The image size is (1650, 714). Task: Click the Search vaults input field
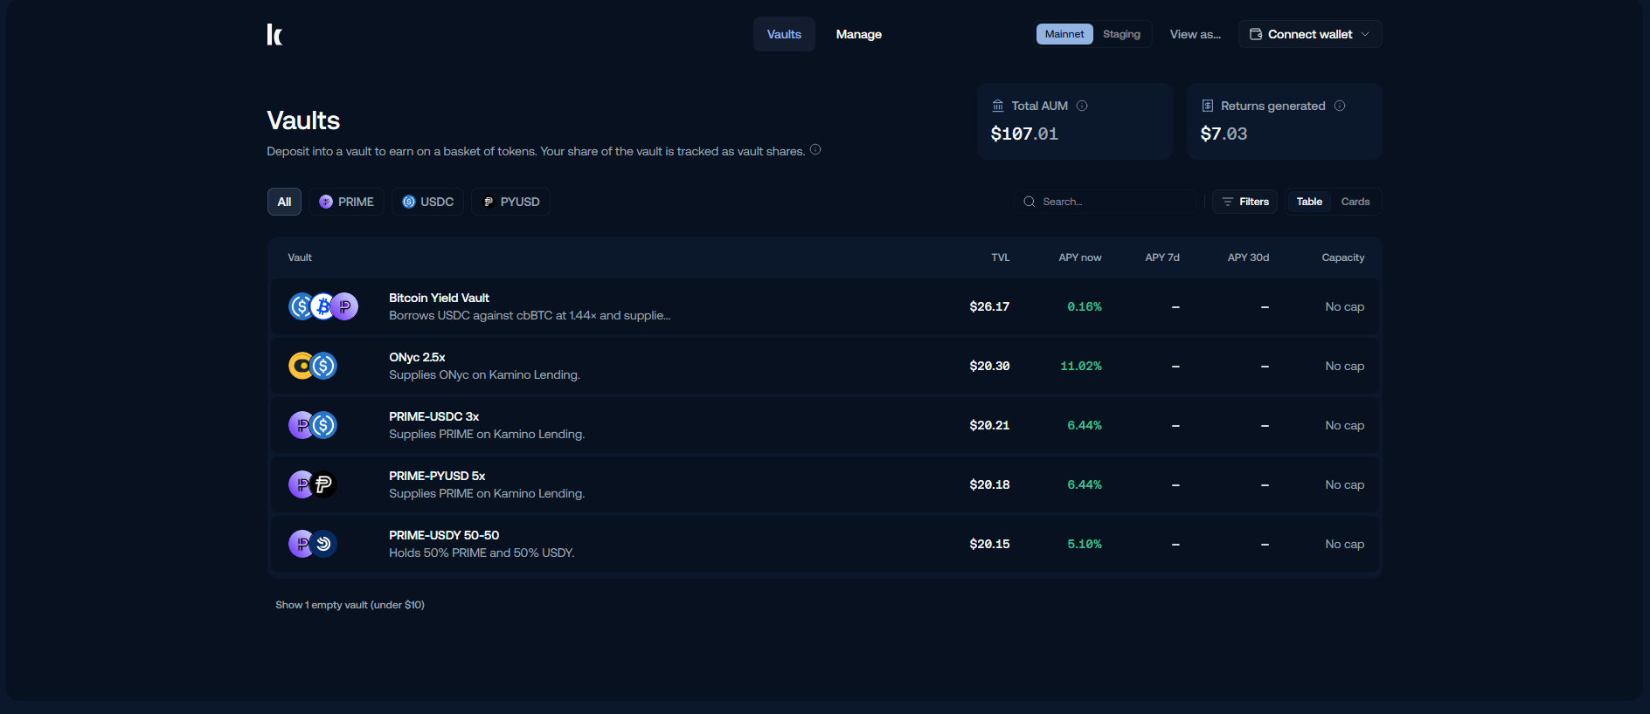pyautogui.click(x=1106, y=202)
